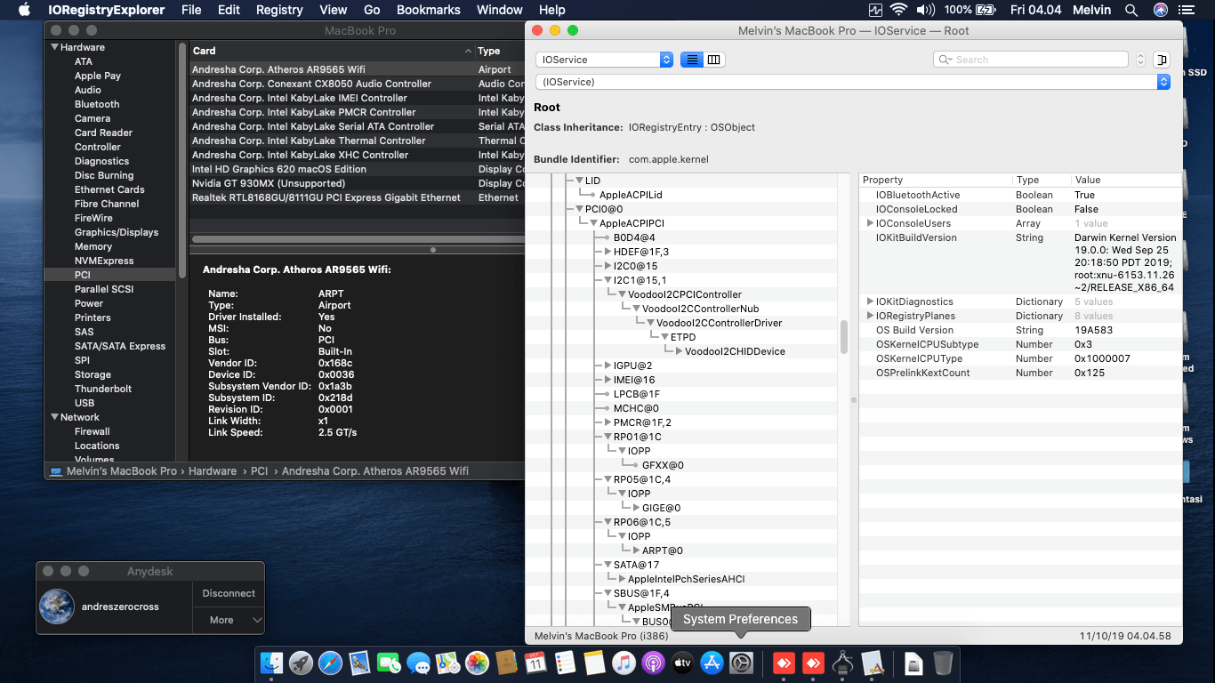Open Apple TV app from the Dock
The width and height of the screenshot is (1215, 683).
[x=682, y=663]
